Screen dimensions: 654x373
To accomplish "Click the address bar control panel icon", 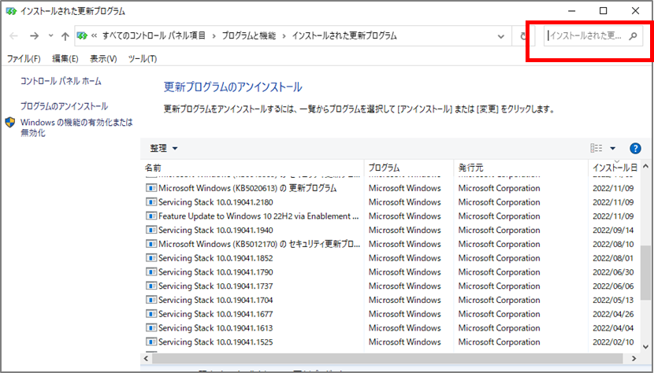I will pos(82,36).
